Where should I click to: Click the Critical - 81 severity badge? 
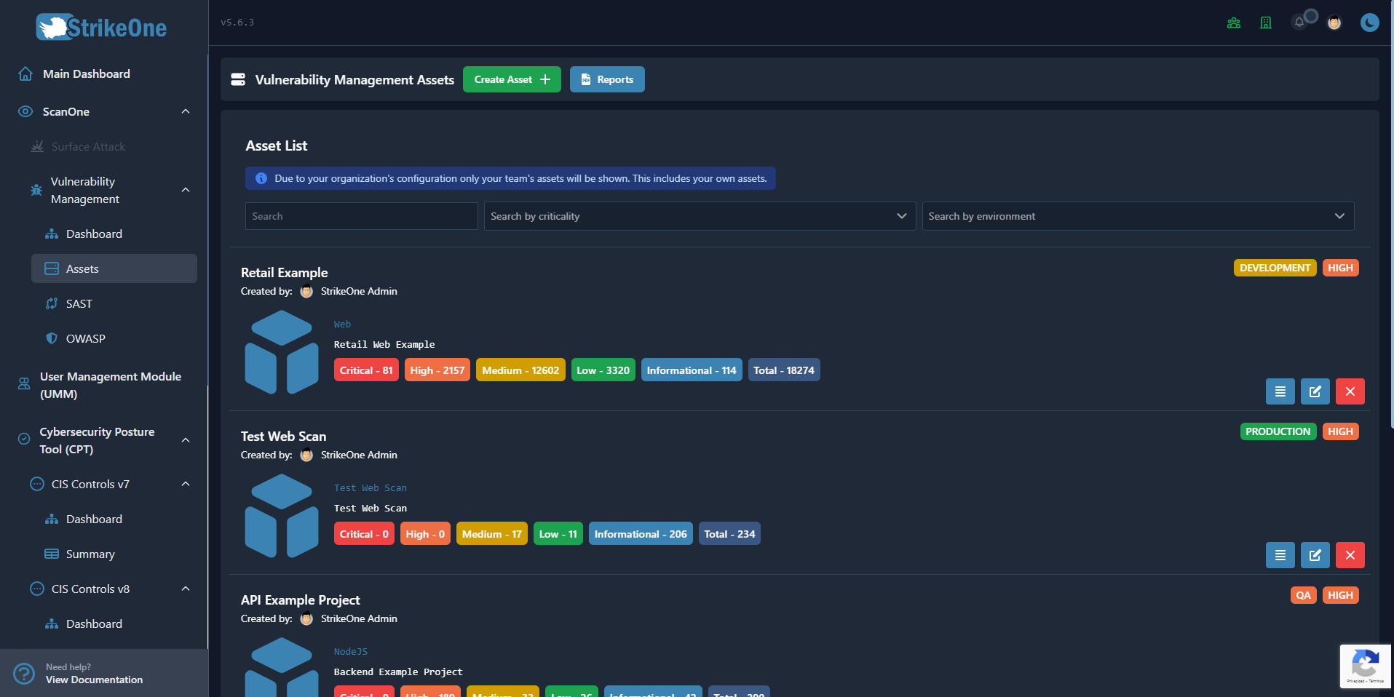click(x=366, y=370)
